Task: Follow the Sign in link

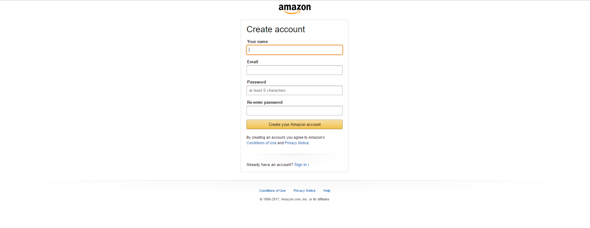Action: coord(300,165)
